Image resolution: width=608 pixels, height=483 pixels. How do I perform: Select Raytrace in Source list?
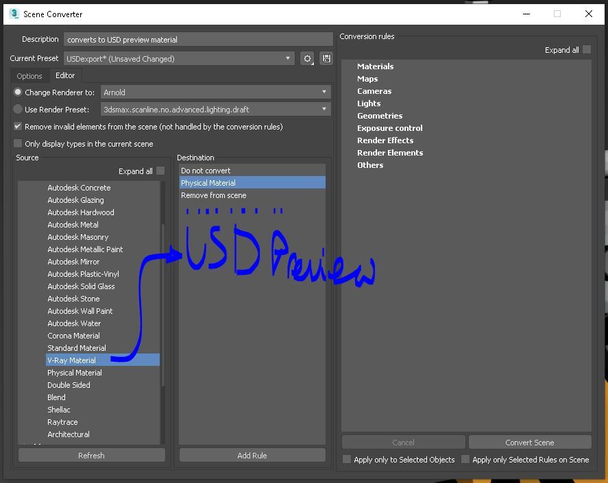pos(62,422)
